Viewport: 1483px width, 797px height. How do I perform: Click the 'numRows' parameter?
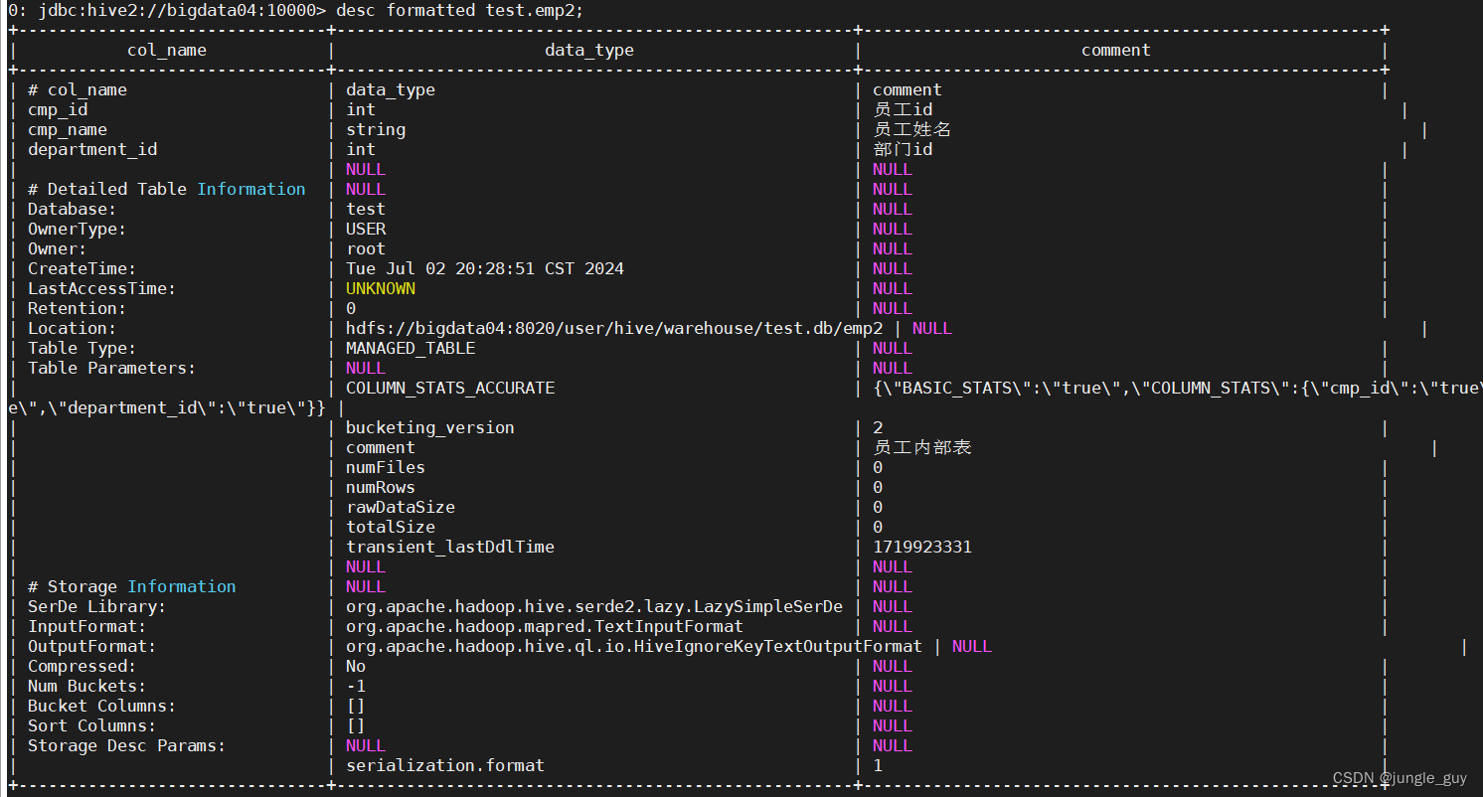click(x=381, y=487)
